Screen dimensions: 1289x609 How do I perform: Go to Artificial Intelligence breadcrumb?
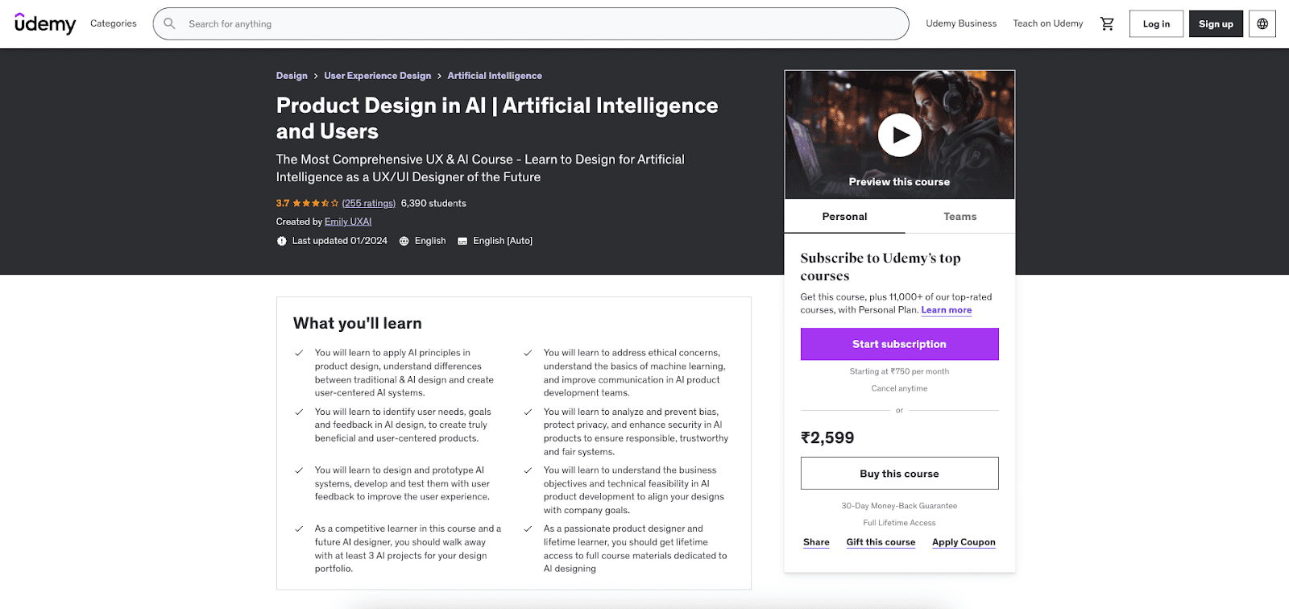point(495,76)
